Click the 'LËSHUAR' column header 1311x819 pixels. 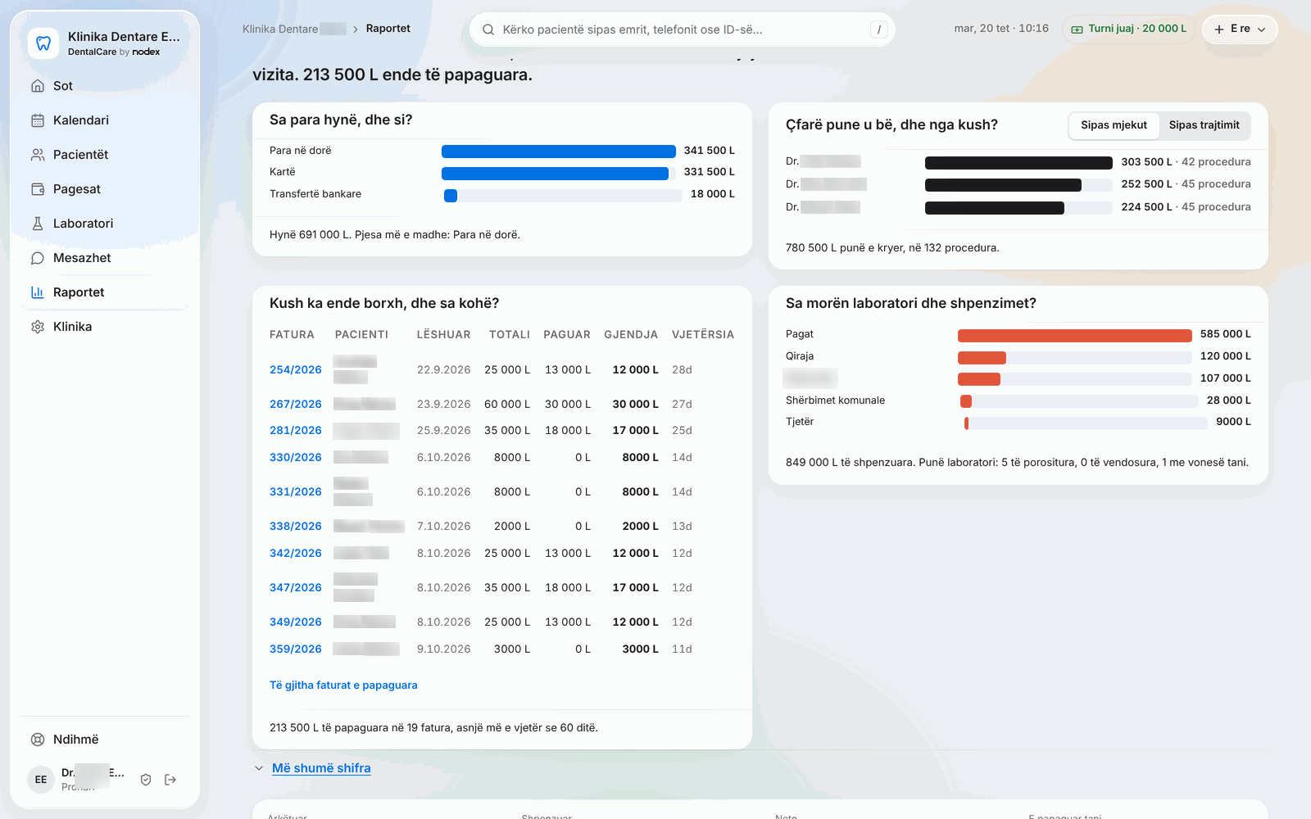coord(443,335)
